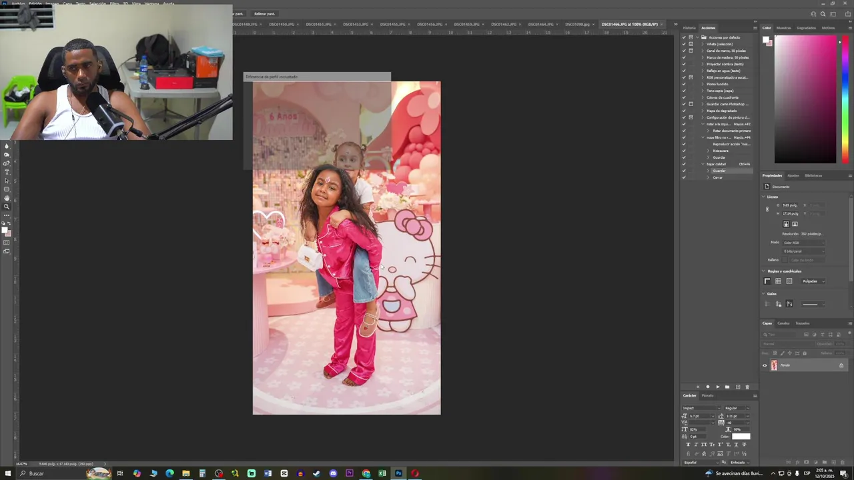Switch to the Canales tab
The width and height of the screenshot is (854, 480).
tap(783, 323)
